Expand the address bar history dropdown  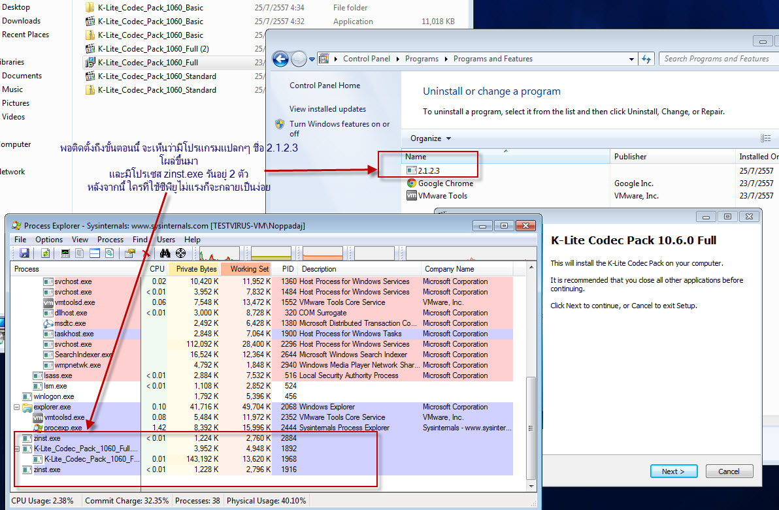coord(631,59)
